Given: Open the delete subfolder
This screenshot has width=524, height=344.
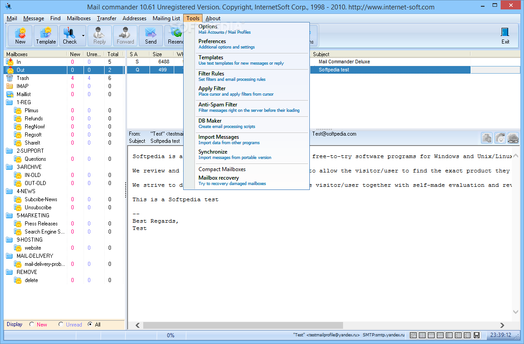Looking at the screenshot, I should [31, 280].
